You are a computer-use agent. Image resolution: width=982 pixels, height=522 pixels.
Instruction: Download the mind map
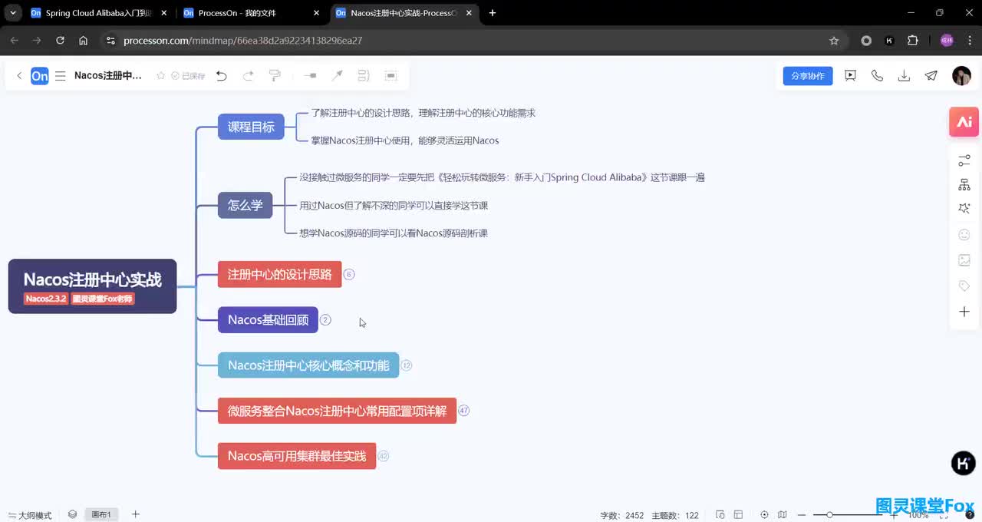point(904,76)
